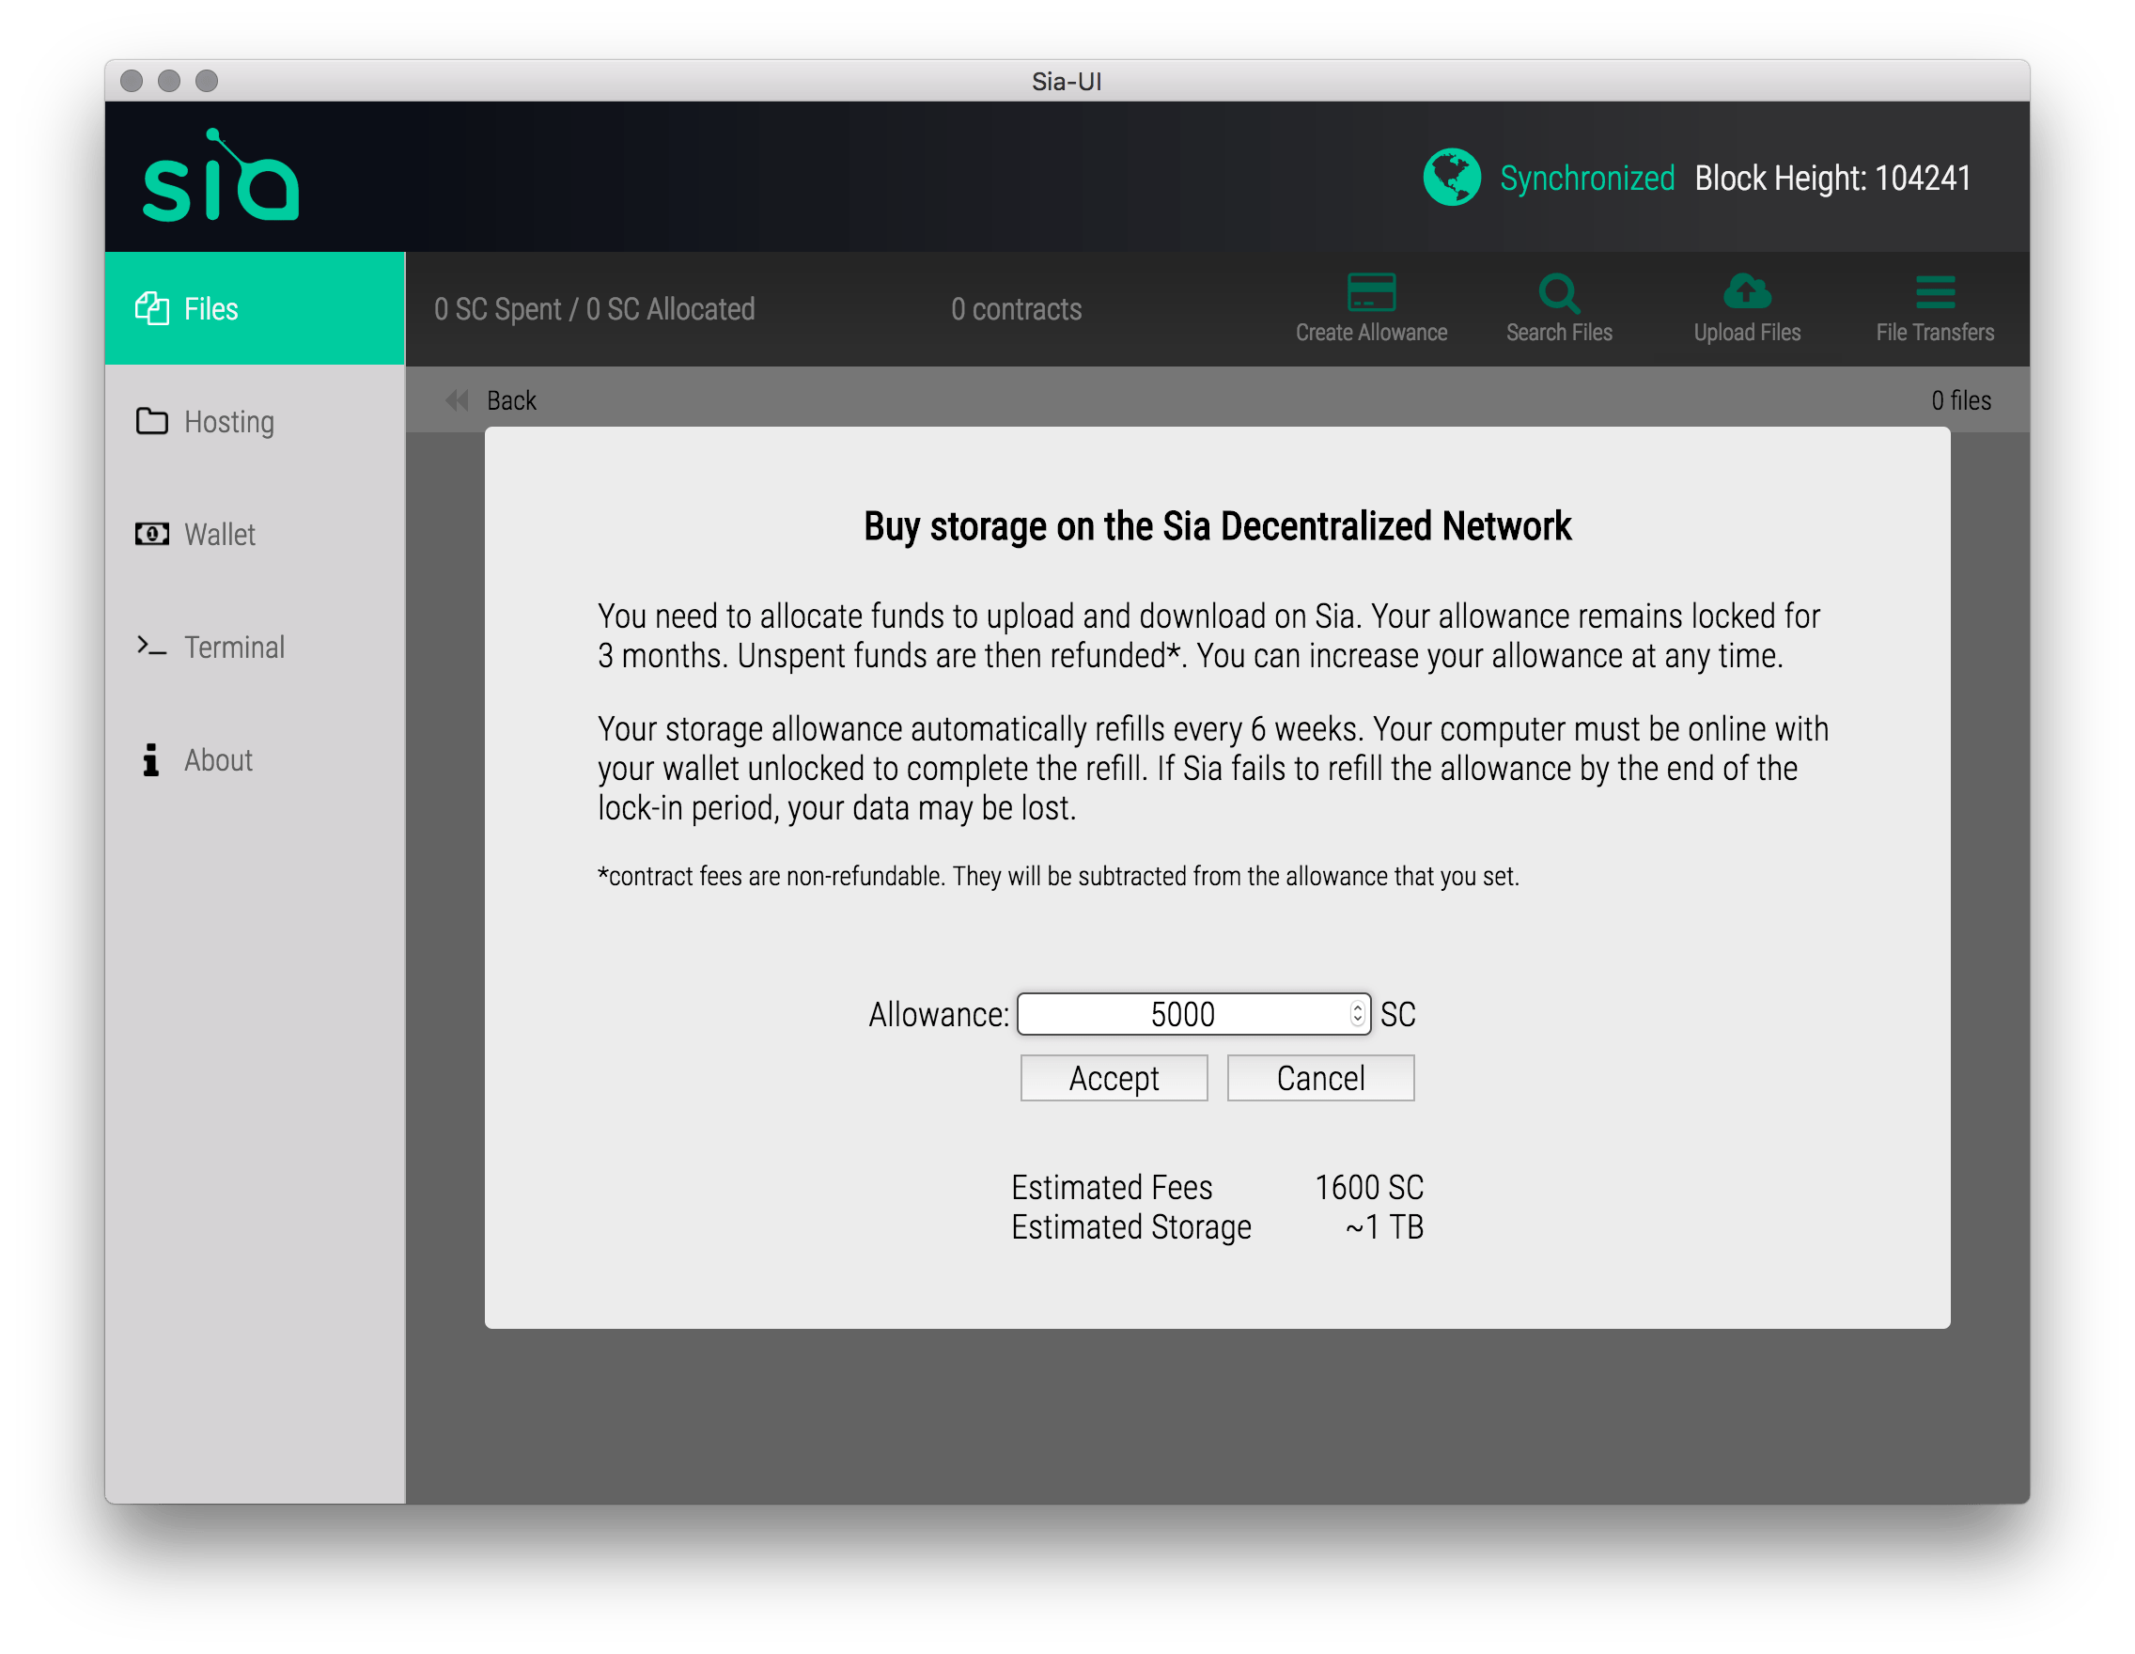Open the Terminal section
This screenshot has width=2135, height=1654.
254,648
